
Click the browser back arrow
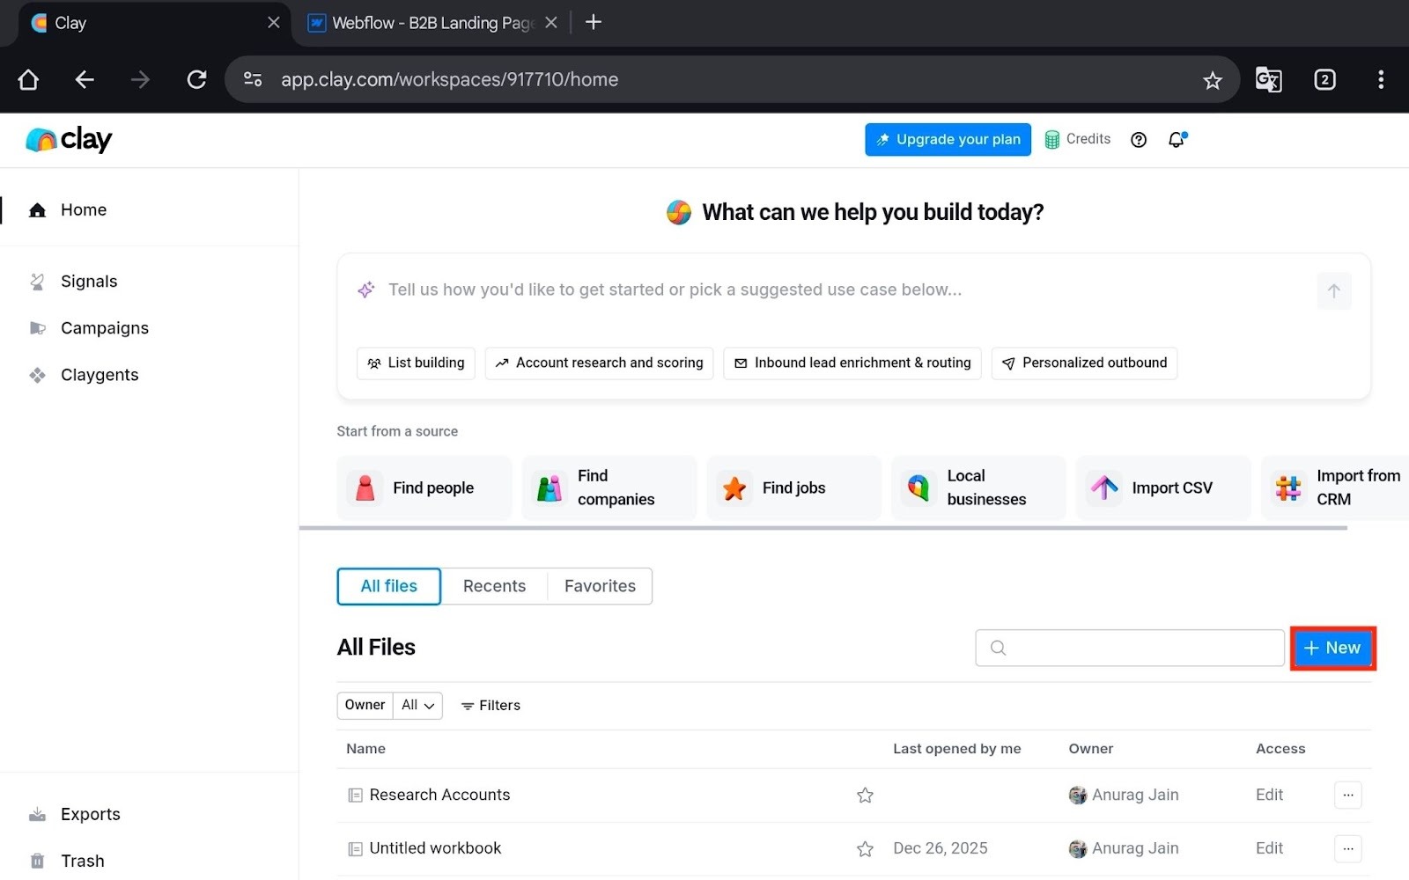85,80
